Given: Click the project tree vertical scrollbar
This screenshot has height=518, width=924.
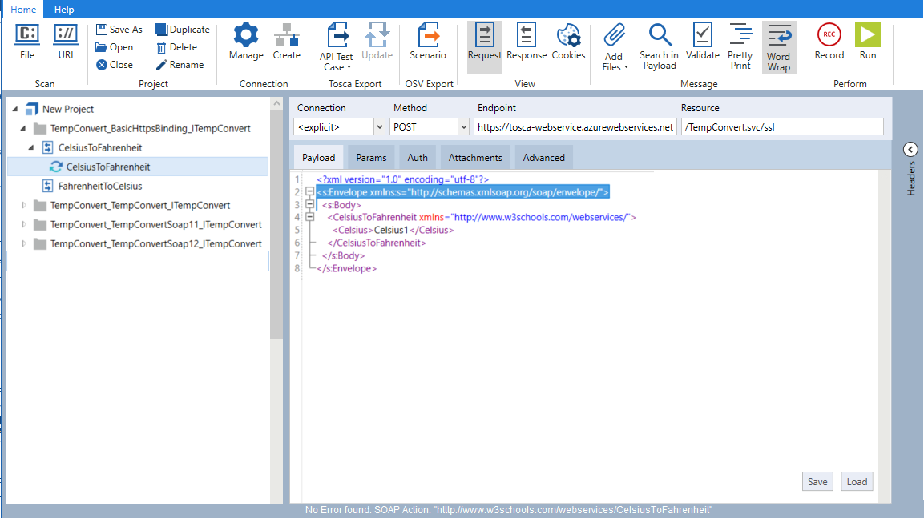Looking at the screenshot, I should click(x=276, y=224).
